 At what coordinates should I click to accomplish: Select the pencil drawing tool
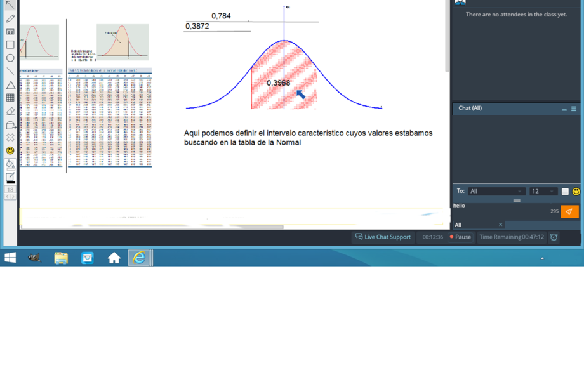tap(10, 18)
